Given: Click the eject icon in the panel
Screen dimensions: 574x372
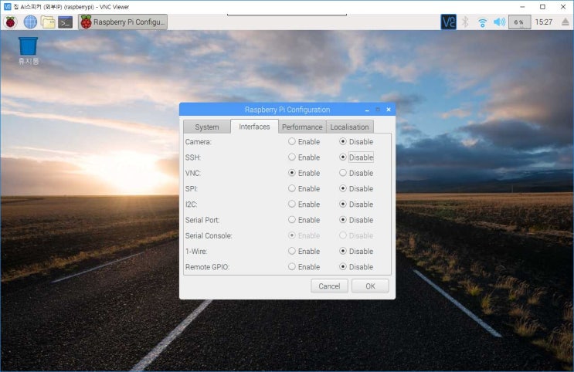Looking at the screenshot, I should pos(566,22).
